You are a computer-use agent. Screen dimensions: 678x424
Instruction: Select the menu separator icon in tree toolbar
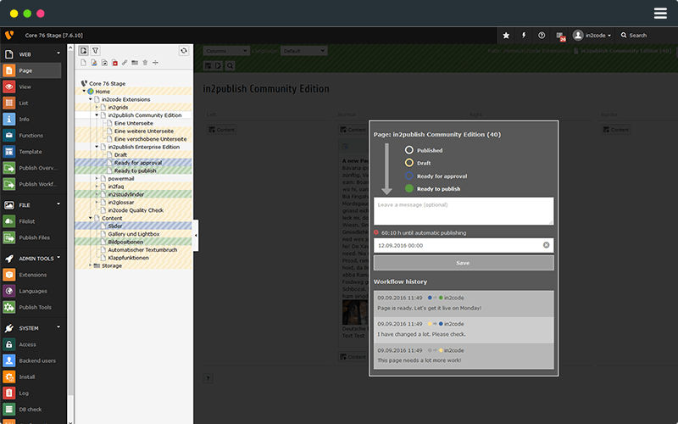pyautogui.click(x=156, y=63)
